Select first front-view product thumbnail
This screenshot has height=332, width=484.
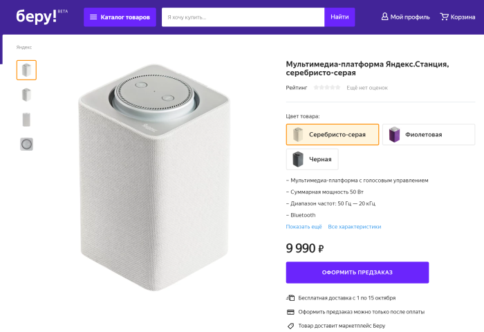[26, 70]
